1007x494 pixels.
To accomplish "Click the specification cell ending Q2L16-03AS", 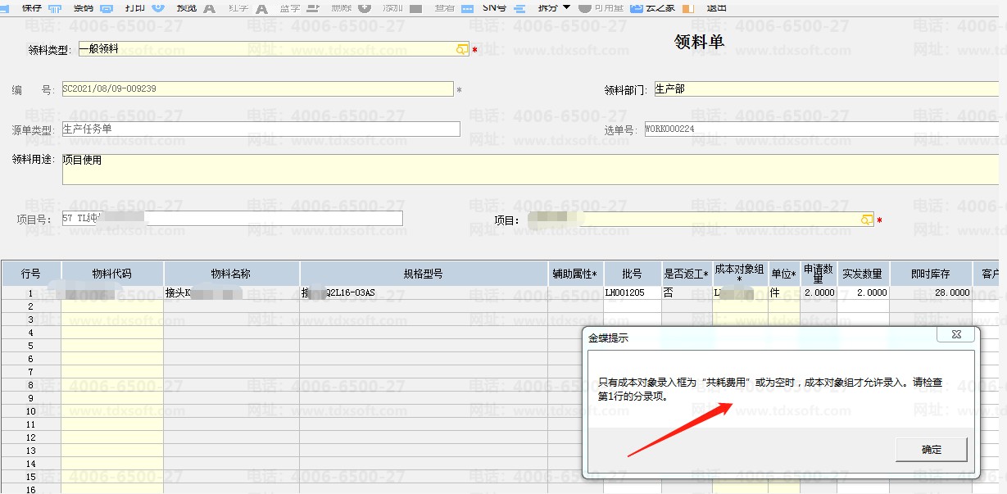I will tap(424, 292).
